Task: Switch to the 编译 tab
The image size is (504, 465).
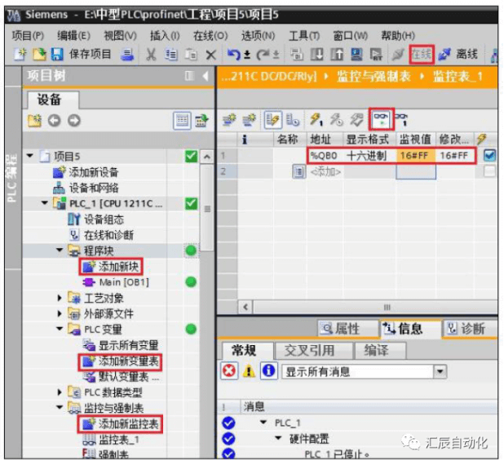Action: coord(379,351)
